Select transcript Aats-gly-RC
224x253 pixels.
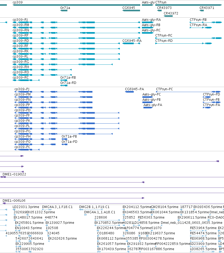tap(151, 30)
